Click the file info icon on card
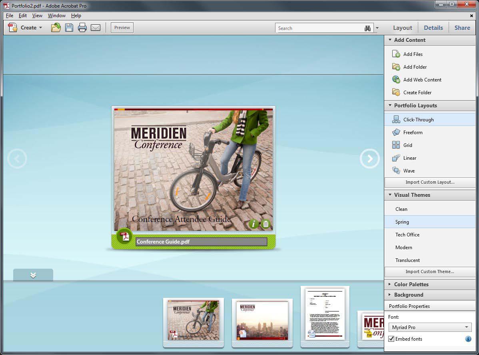The height and width of the screenshot is (355, 479). (x=253, y=224)
